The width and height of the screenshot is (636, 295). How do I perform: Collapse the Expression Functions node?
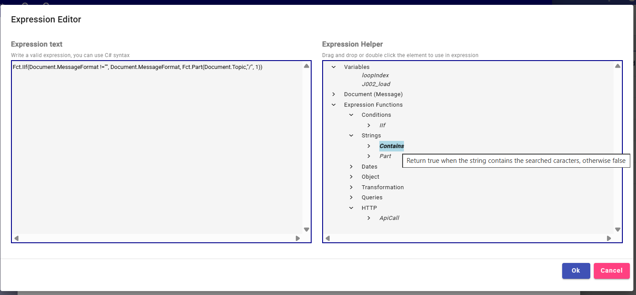pyautogui.click(x=334, y=105)
